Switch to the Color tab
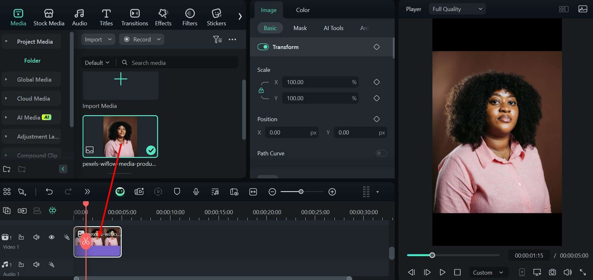This screenshot has width=593, height=280. (303, 10)
